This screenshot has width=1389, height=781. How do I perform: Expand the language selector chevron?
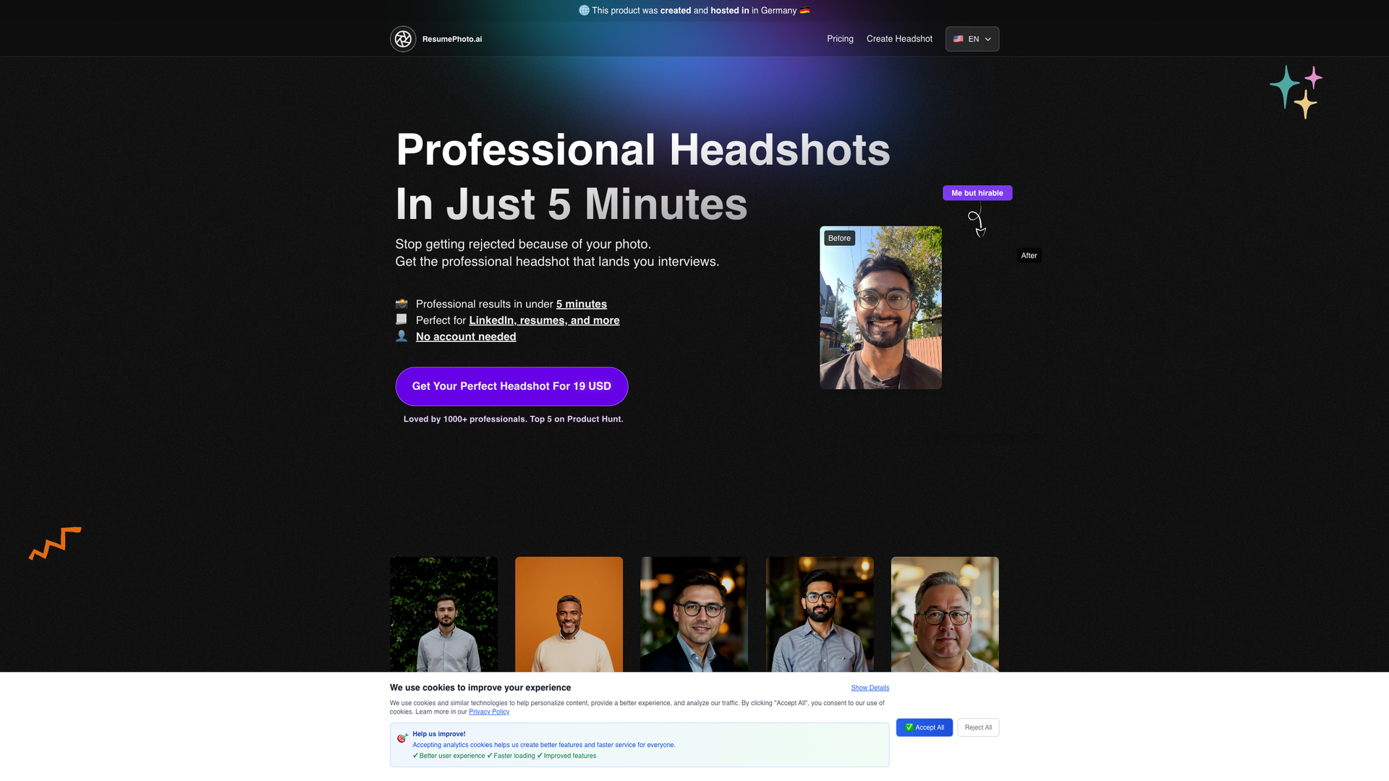(987, 39)
